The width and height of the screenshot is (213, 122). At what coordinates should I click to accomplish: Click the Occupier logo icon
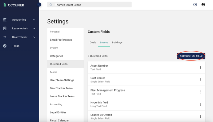click(x=5, y=5)
